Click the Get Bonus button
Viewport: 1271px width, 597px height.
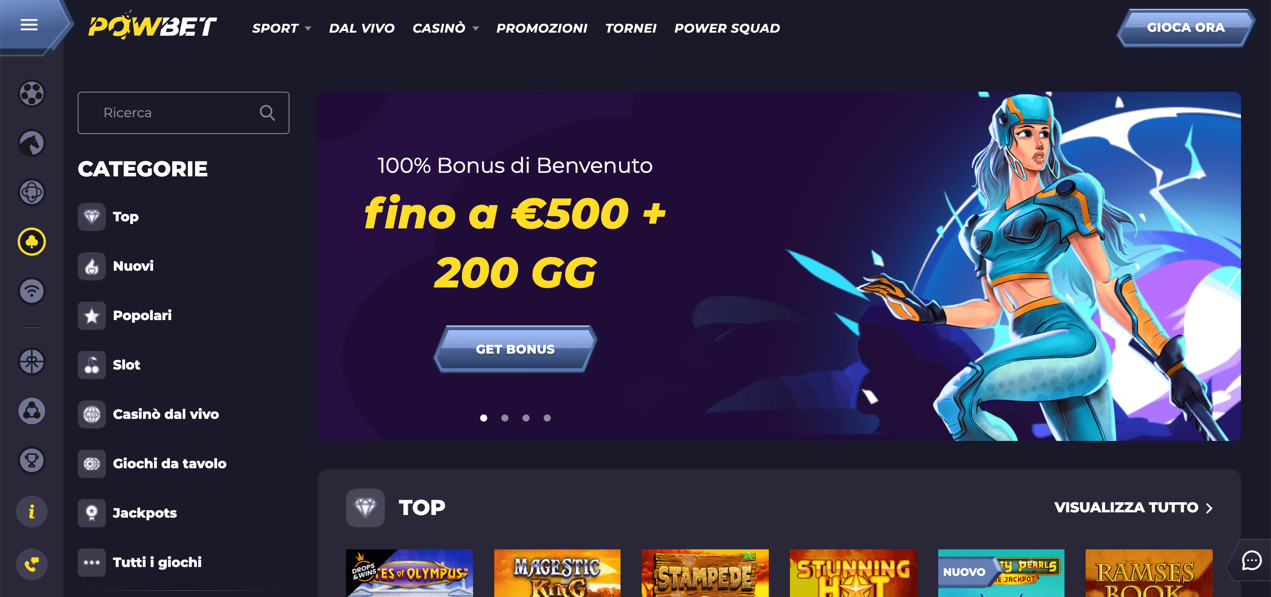pyautogui.click(x=515, y=349)
